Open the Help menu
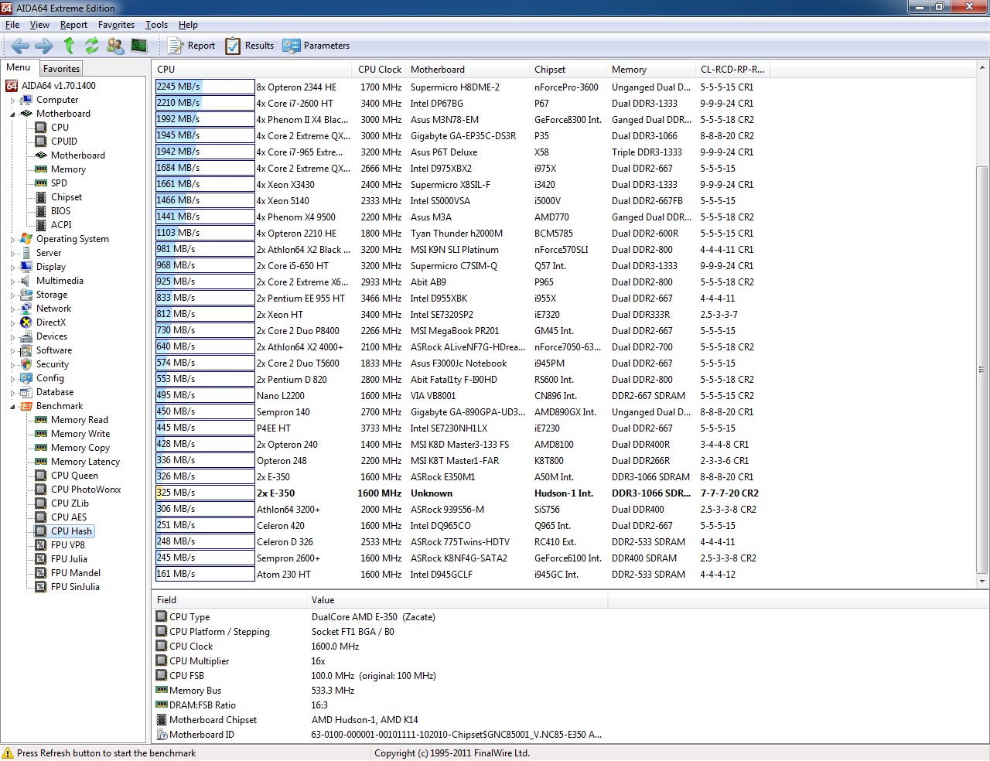This screenshot has height=761, width=990. pyautogui.click(x=188, y=25)
